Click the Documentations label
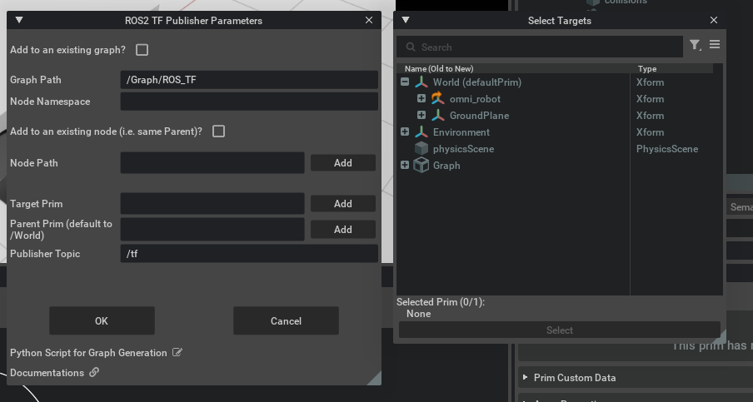Image resolution: width=753 pixels, height=402 pixels. (x=47, y=373)
